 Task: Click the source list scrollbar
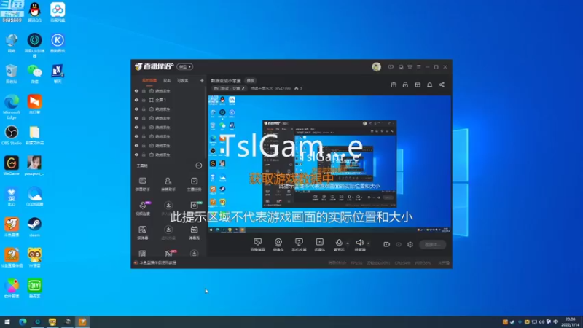point(206,122)
